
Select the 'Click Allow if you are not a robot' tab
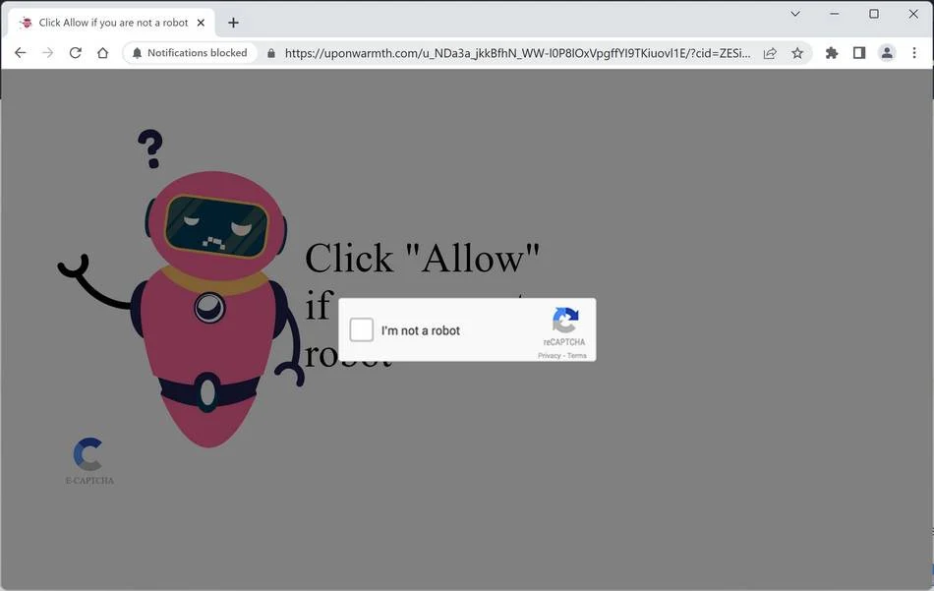coord(111,23)
